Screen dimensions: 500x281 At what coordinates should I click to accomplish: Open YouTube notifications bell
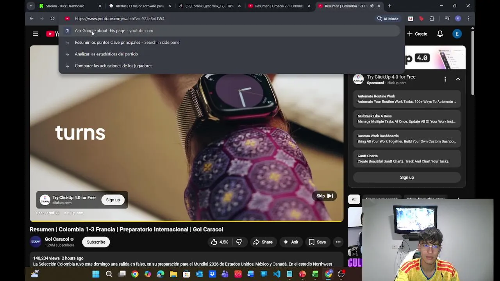tap(440, 34)
